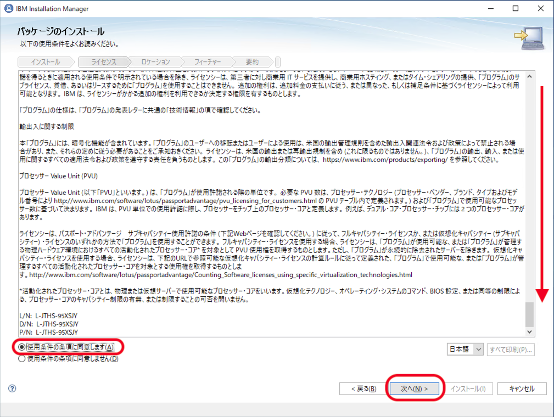
Task: Open the 日本語 language dropdown
Action: point(465,349)
